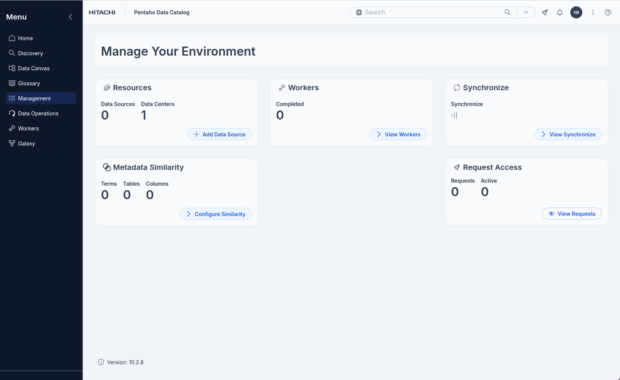Viewport: 620px width, 380px height.
Task: Collapse the sidebar menu with the arrow
Action: [x=70, y=17]
